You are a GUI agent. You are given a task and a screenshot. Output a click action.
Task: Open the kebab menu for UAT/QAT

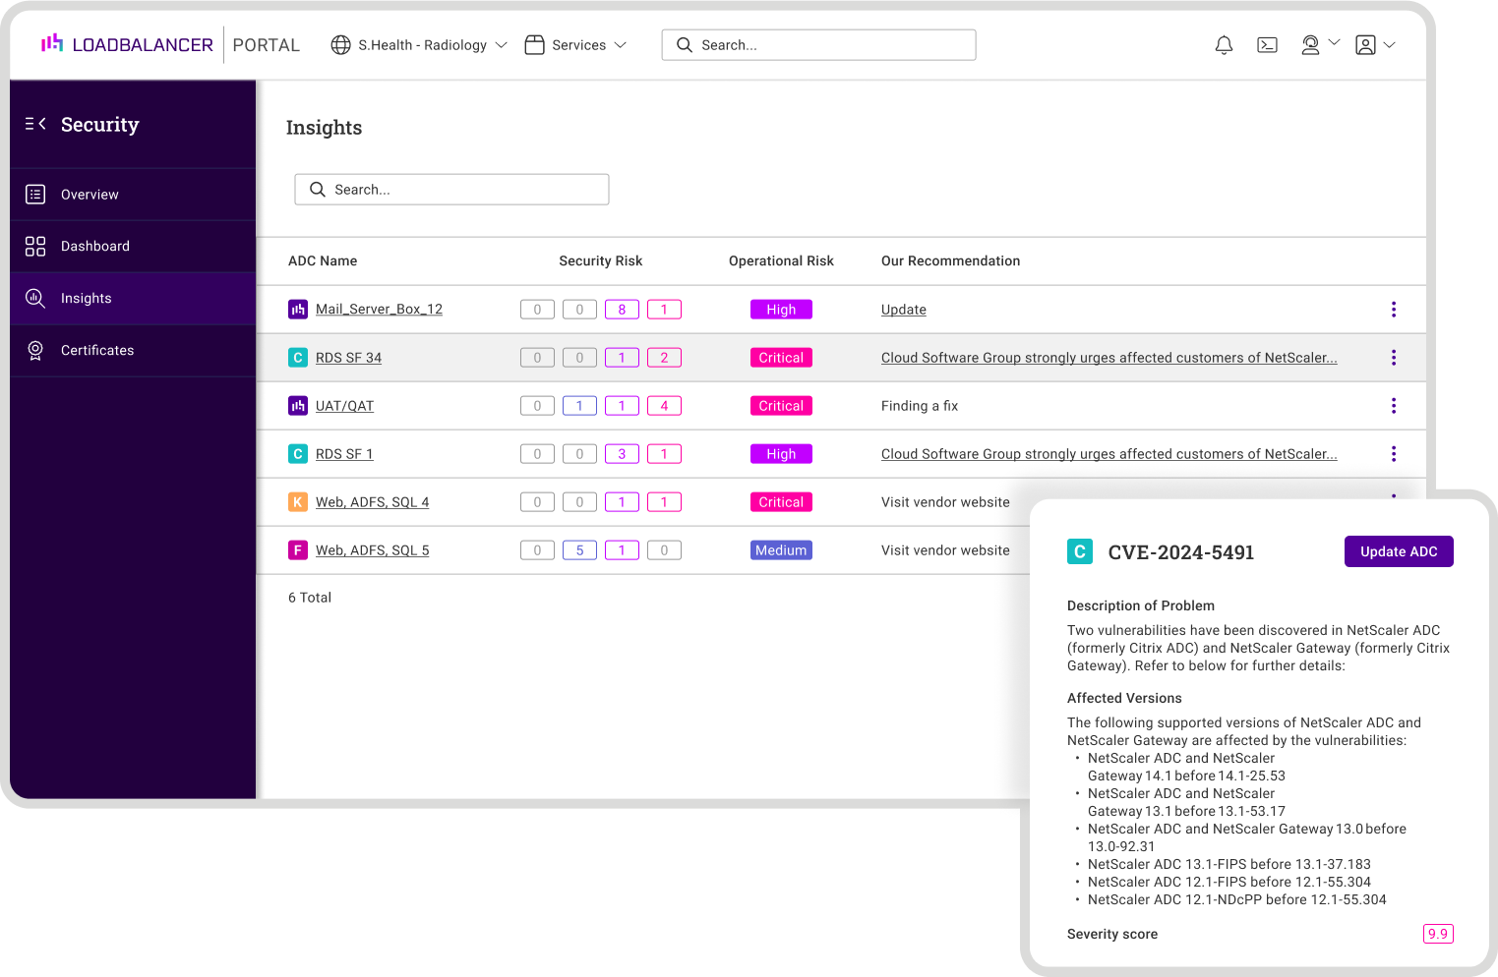1394,406
